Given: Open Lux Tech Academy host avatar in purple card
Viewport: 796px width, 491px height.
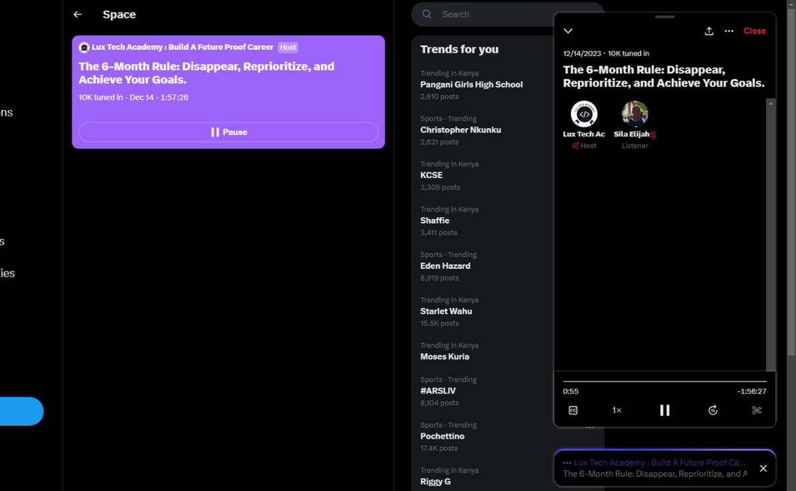Looking at the screenshot, I should 84,48.
